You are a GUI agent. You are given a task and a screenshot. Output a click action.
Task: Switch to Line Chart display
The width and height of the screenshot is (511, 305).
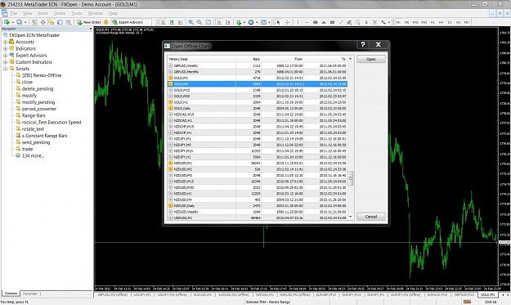click(x=180, y=22)
